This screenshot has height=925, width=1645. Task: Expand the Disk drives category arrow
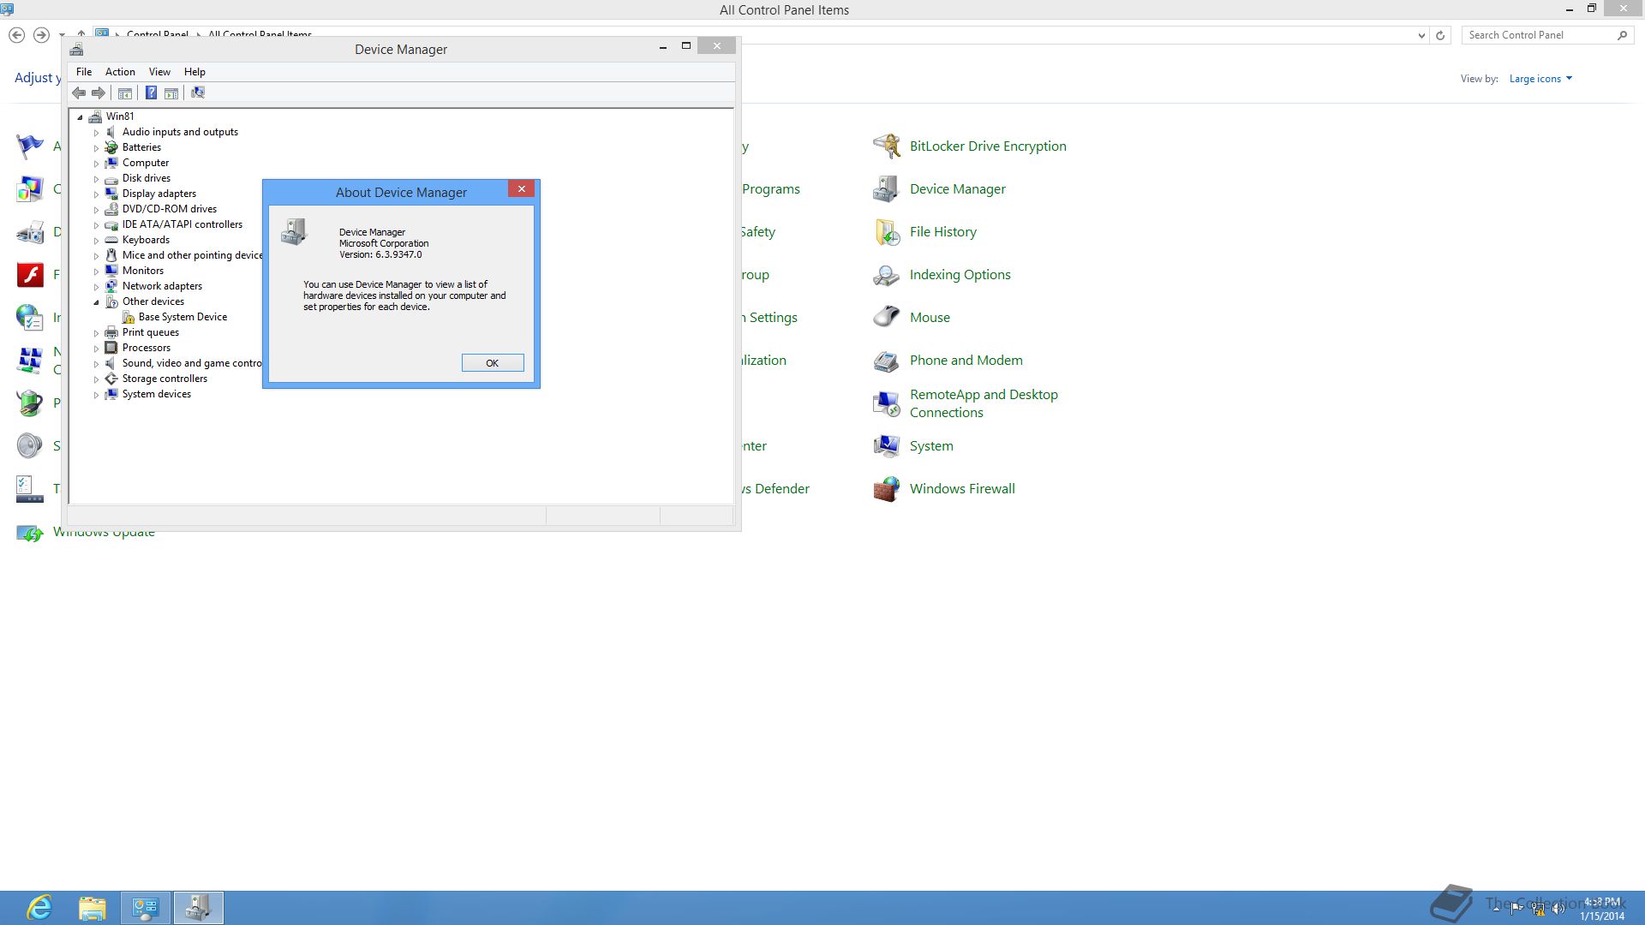(x=97, y=179)
